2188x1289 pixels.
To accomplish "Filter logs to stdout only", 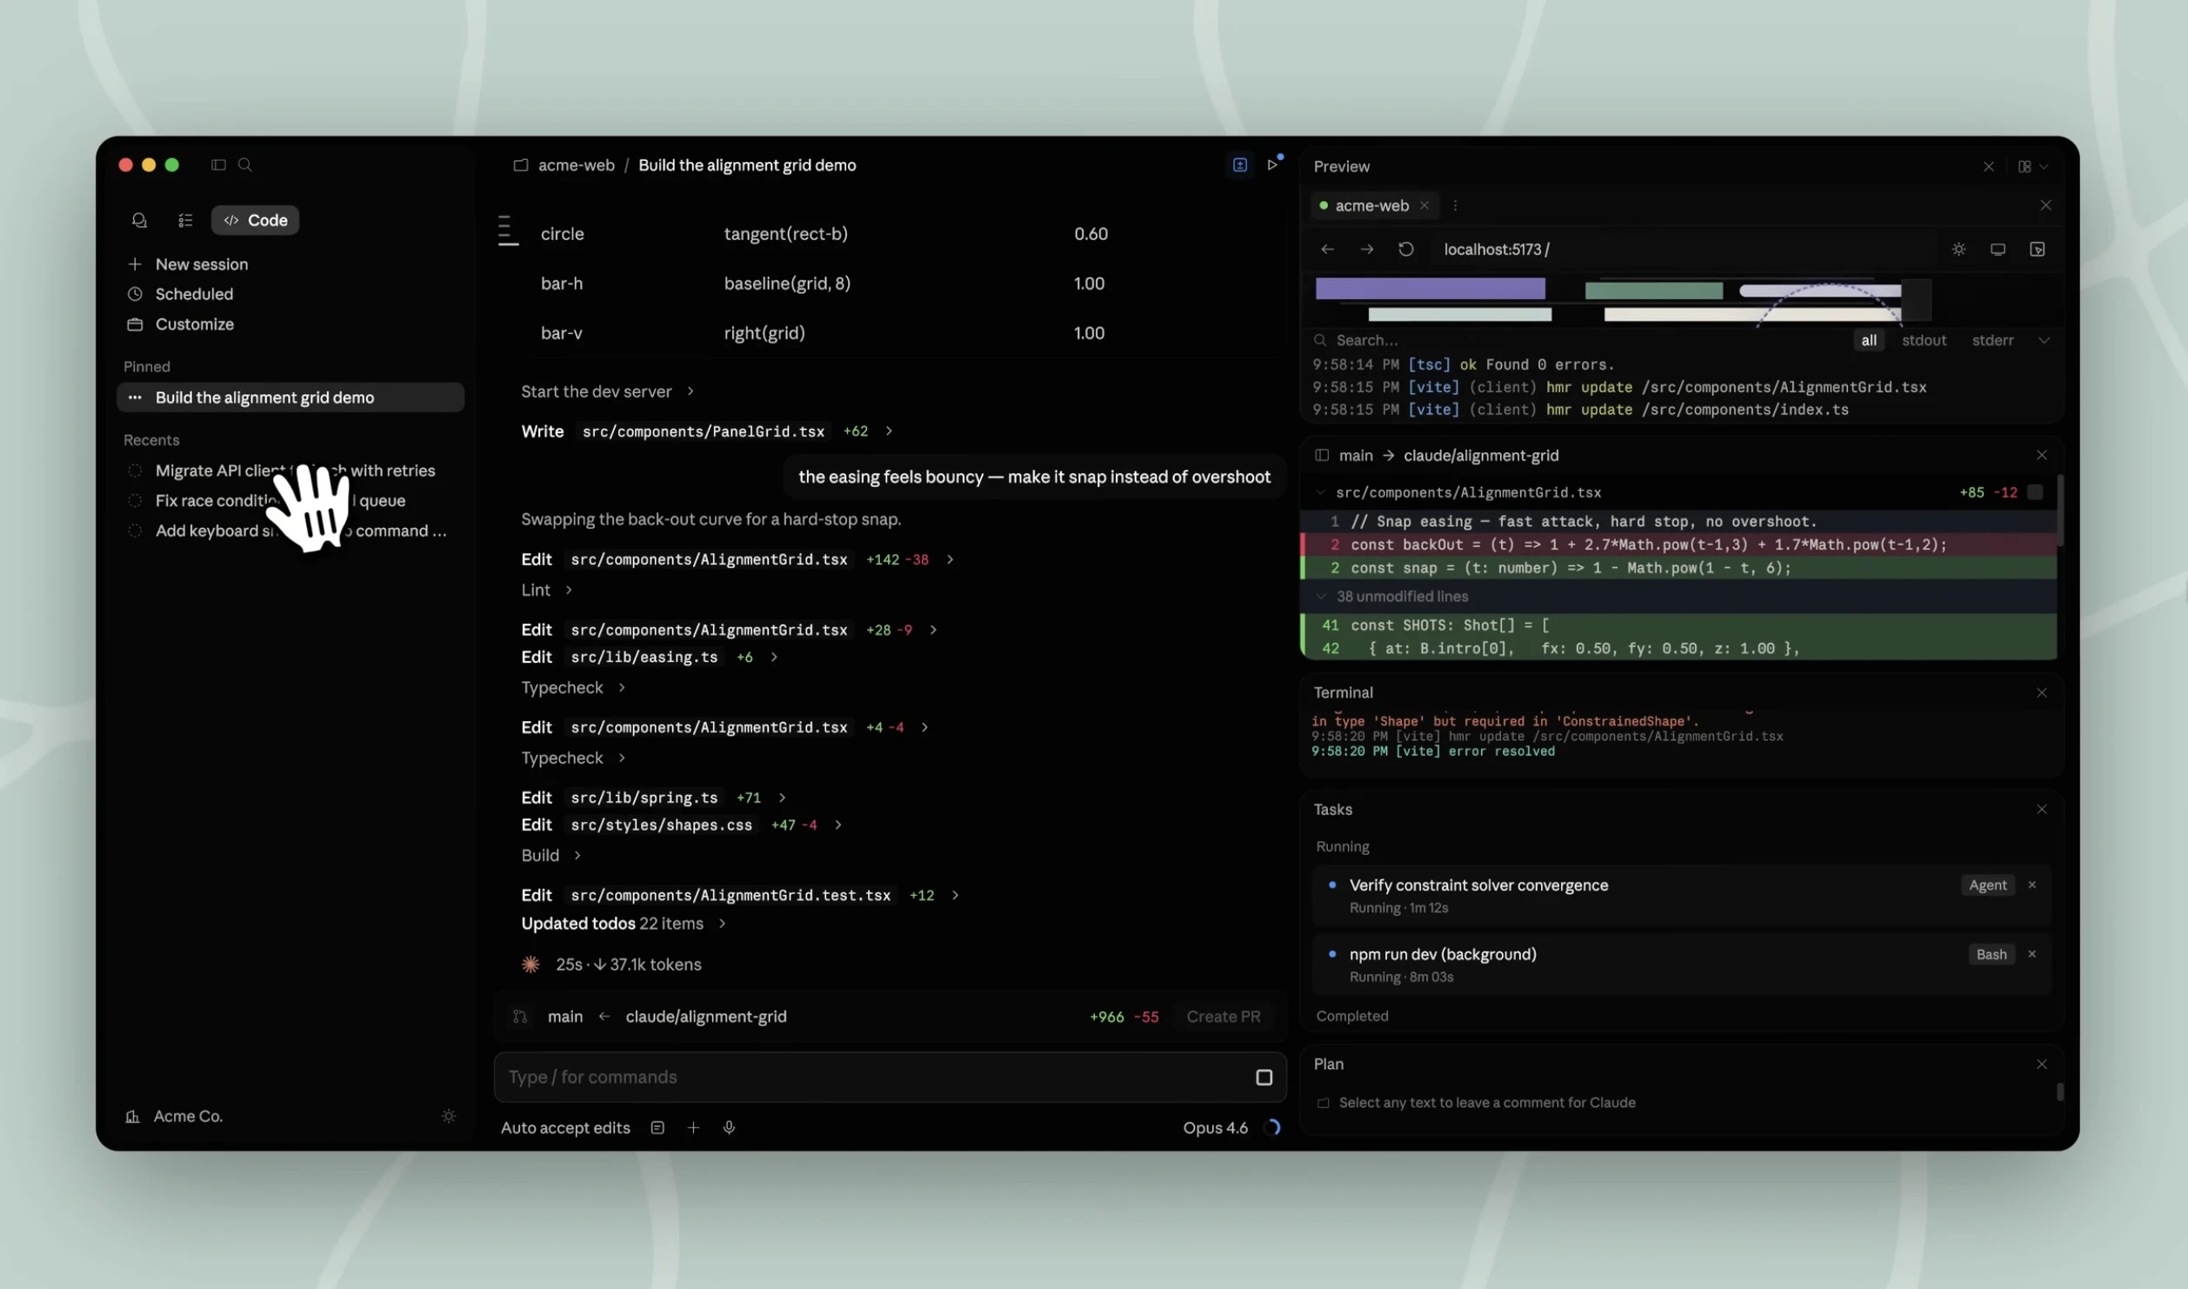I will point(1924,340).
